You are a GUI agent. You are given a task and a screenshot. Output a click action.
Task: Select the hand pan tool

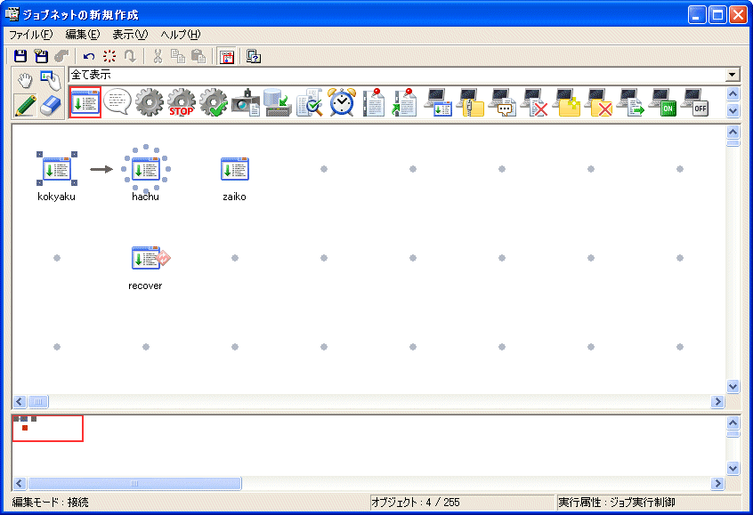[25, 80]
